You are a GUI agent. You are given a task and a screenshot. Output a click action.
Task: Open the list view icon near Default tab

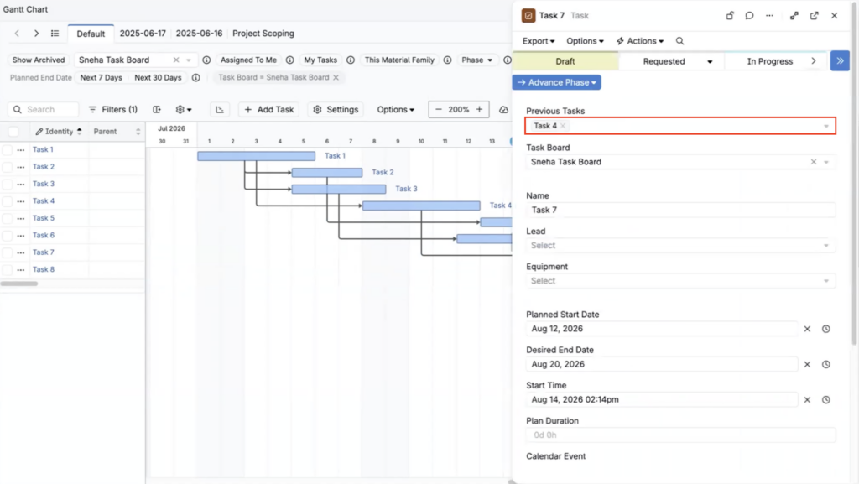[55, 34]
